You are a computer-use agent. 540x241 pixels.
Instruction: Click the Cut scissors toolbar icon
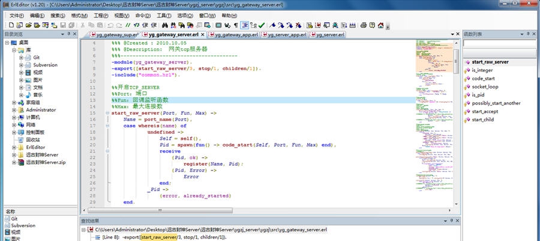[83, 25]
